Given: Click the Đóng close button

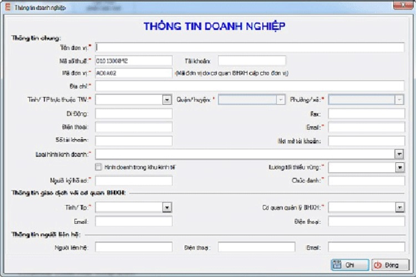Looking at the screenshot, I should pyautogui.click(x=390, y=265).
